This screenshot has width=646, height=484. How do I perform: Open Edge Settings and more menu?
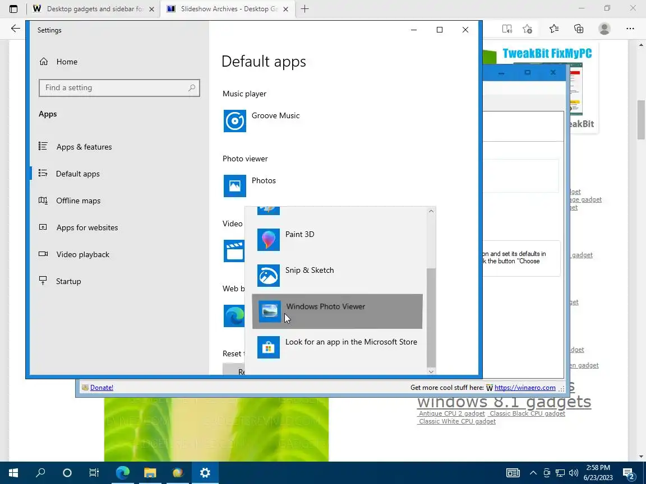[630, 29]
